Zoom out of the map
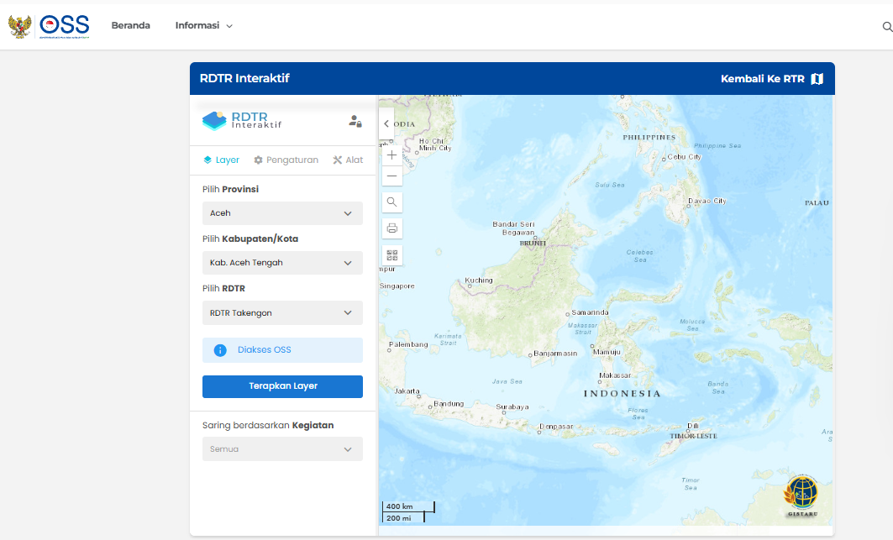This screenshot has height=540, width=893. coord(391,176)
